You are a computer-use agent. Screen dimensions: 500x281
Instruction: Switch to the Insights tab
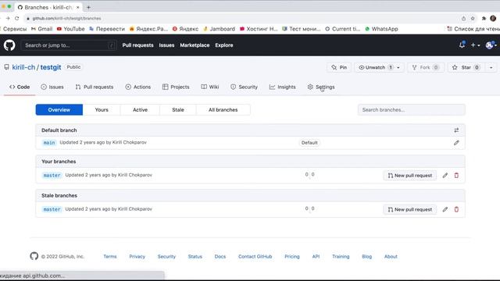point(283,87)
